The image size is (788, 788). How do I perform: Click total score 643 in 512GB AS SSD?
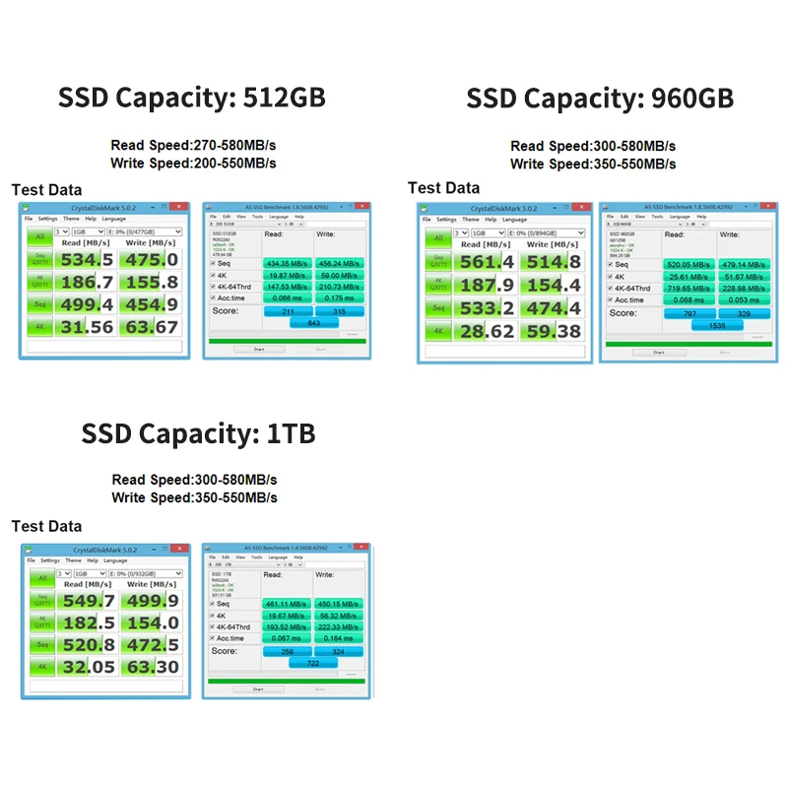pos(314,323)
